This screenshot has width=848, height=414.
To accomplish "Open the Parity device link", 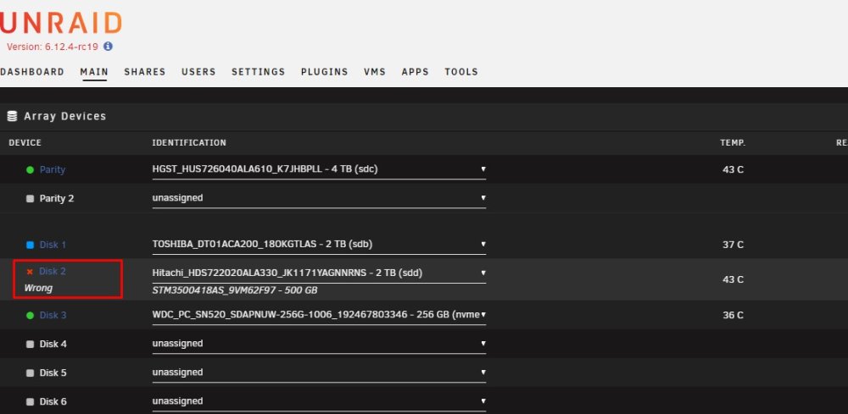I will [53, 169].
